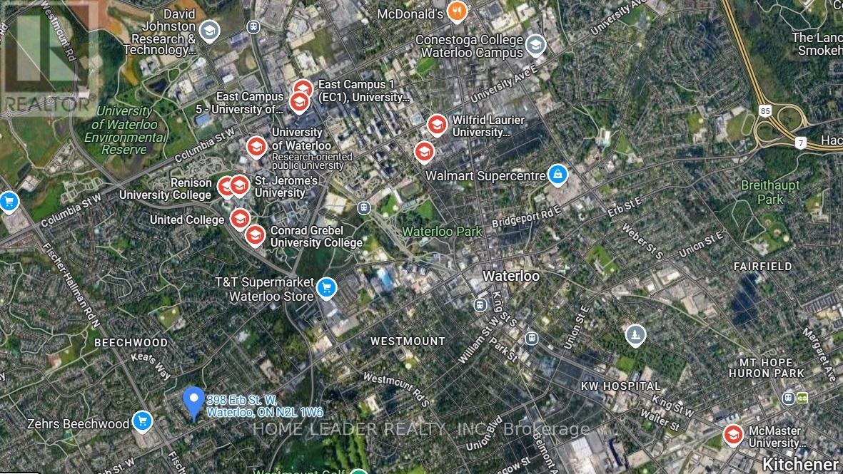Open the T&T Supermarket cart icon

coord(325,288)
